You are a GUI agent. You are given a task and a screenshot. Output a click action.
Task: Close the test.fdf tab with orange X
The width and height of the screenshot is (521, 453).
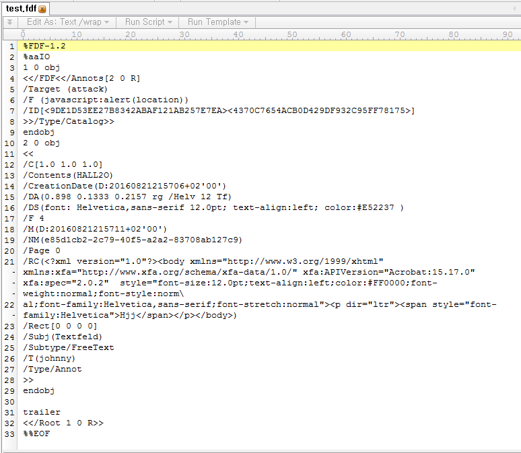(42, 9)
